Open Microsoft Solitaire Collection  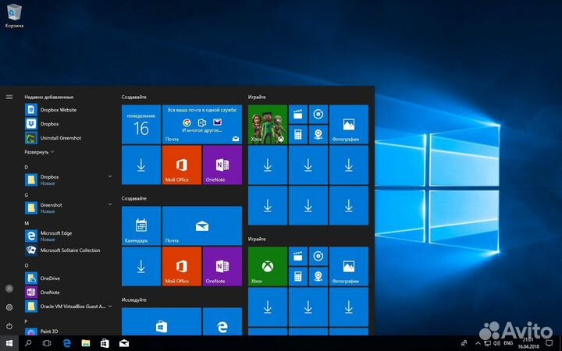coord(69,250)
